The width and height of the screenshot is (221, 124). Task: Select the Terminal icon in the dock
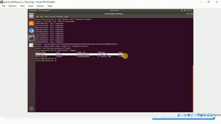[31, 38]
